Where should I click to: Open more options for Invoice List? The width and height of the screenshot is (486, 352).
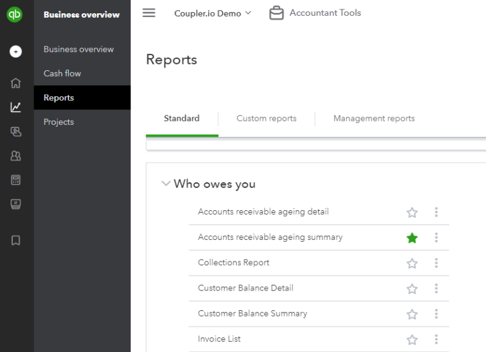(x=436, y=339)
